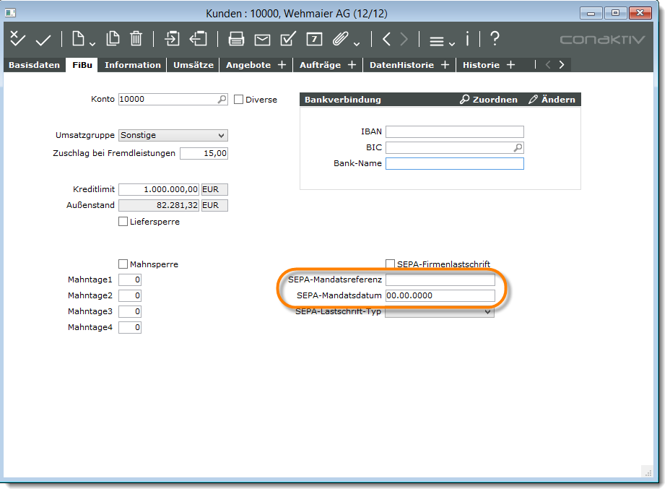Click the question mark help icon
This screenshot has height=494, width=670.
tap(495, 39)
